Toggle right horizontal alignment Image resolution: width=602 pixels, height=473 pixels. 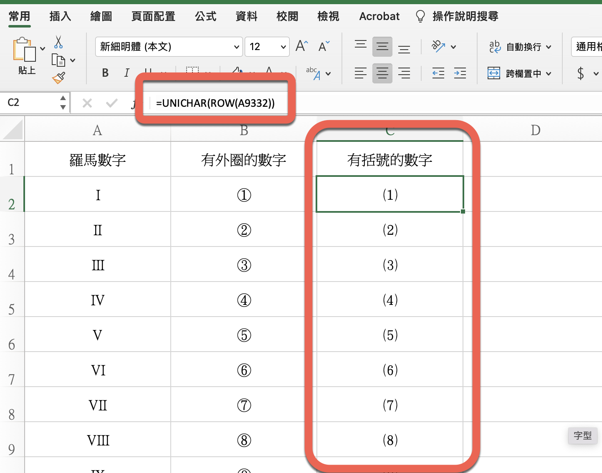[404, 73]
